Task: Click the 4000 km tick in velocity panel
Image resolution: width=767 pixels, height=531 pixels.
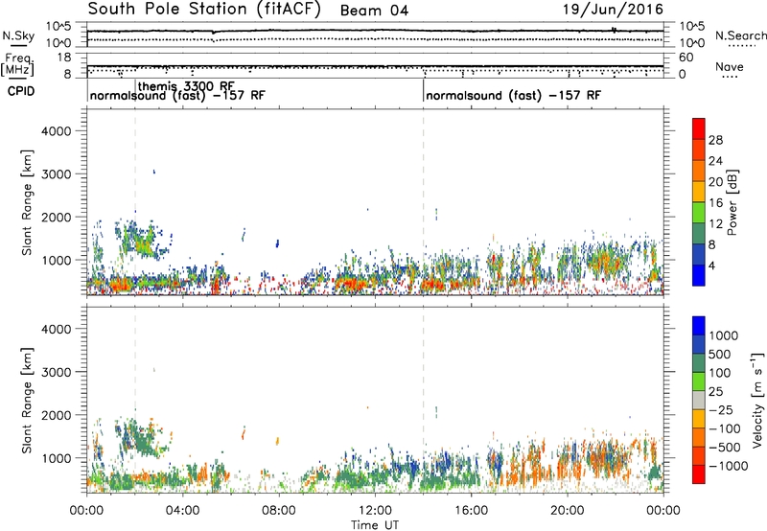Action: (57, 329)
